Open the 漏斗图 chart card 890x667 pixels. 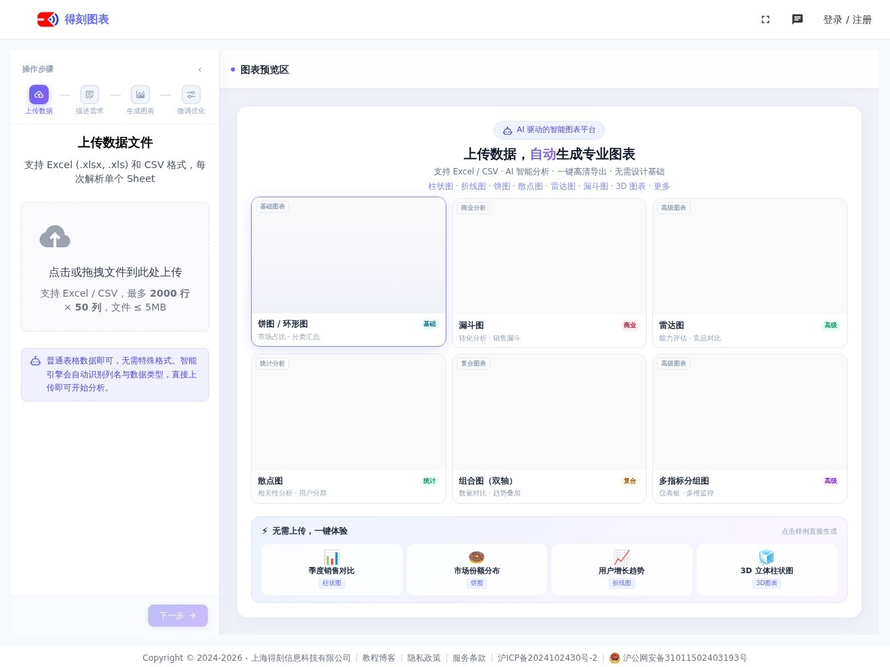point(549,273)
